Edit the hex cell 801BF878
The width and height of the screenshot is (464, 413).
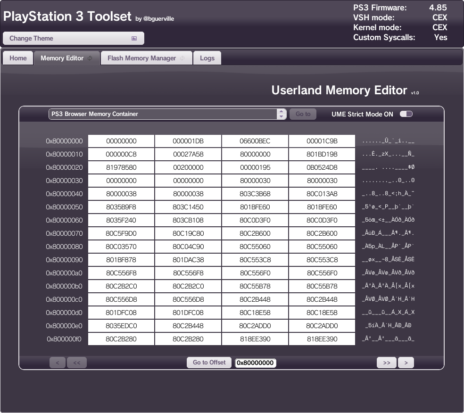[x=121, y=260]
